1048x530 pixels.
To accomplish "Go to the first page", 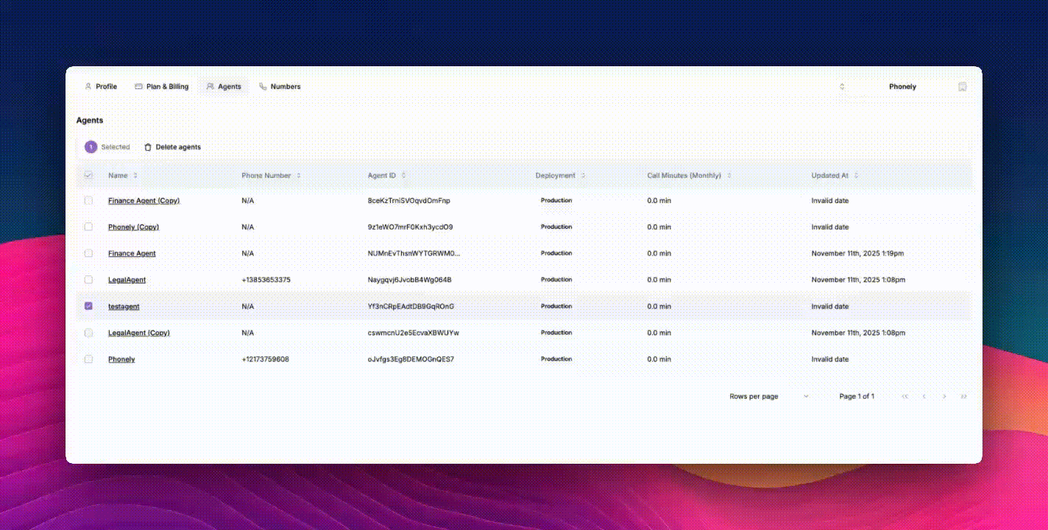I will click(x=904, y=396).
